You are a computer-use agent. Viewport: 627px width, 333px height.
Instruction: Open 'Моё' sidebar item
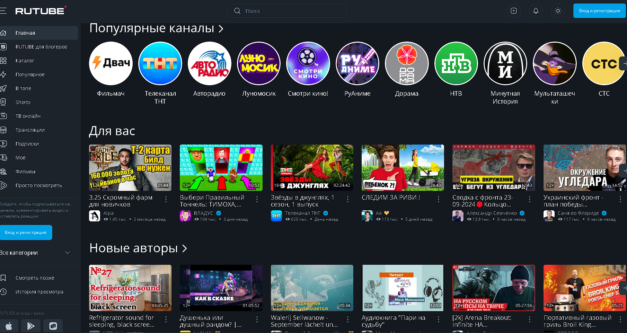coord(38,158)
